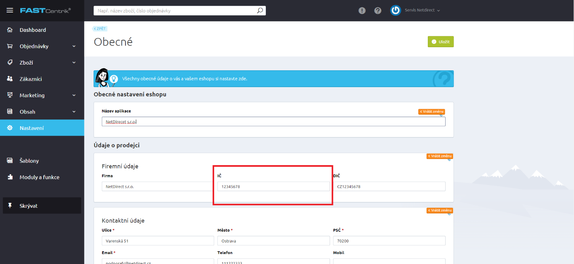This screenshot has width=574, height=264.
Task: Click the FASTCentrik logo
Action: pyautogui.click(x=46, y=10)
